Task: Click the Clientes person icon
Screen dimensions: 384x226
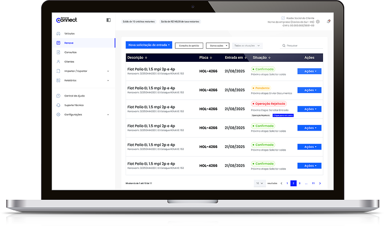Action: click(x=58, y=61)
